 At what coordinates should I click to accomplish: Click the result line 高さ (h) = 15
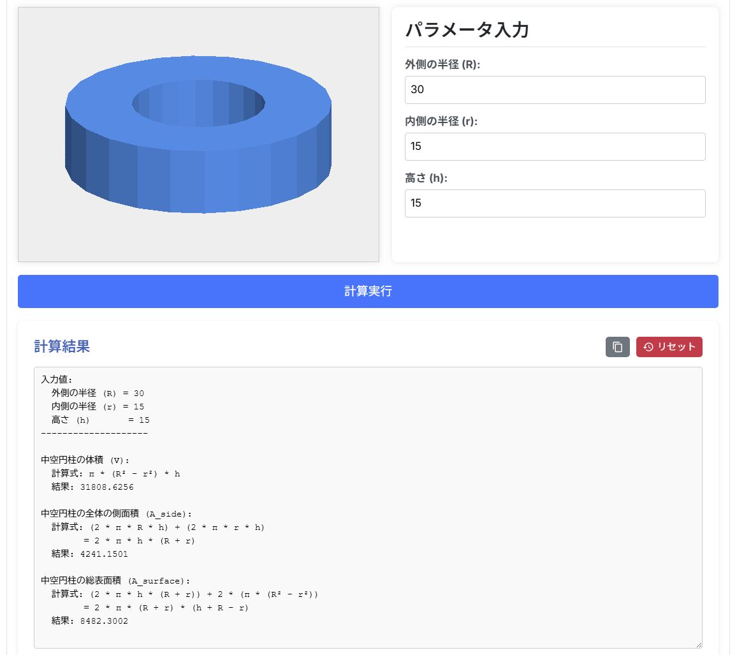click(x=101, y=420)
